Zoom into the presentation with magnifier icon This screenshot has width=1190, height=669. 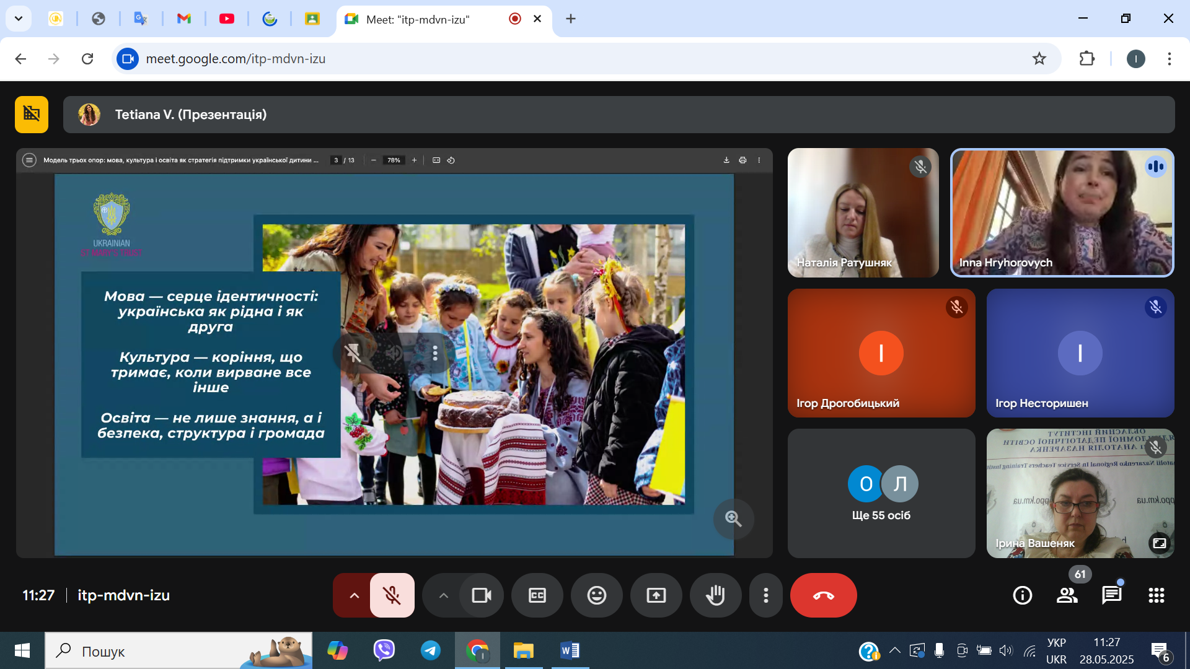click(x=733, y=518)
